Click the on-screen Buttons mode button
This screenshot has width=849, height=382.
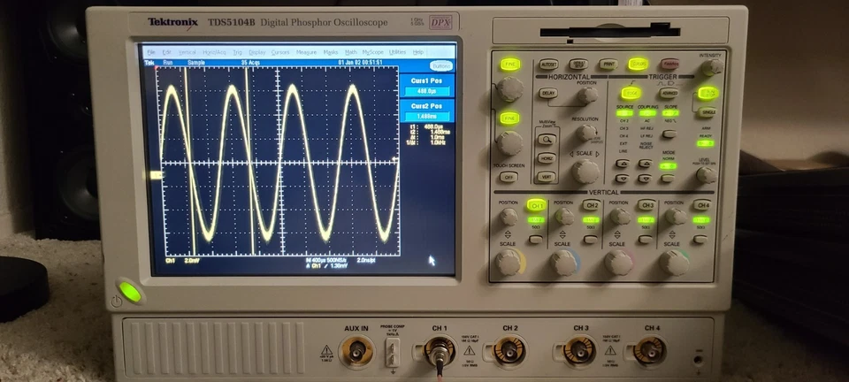(441, 66)
